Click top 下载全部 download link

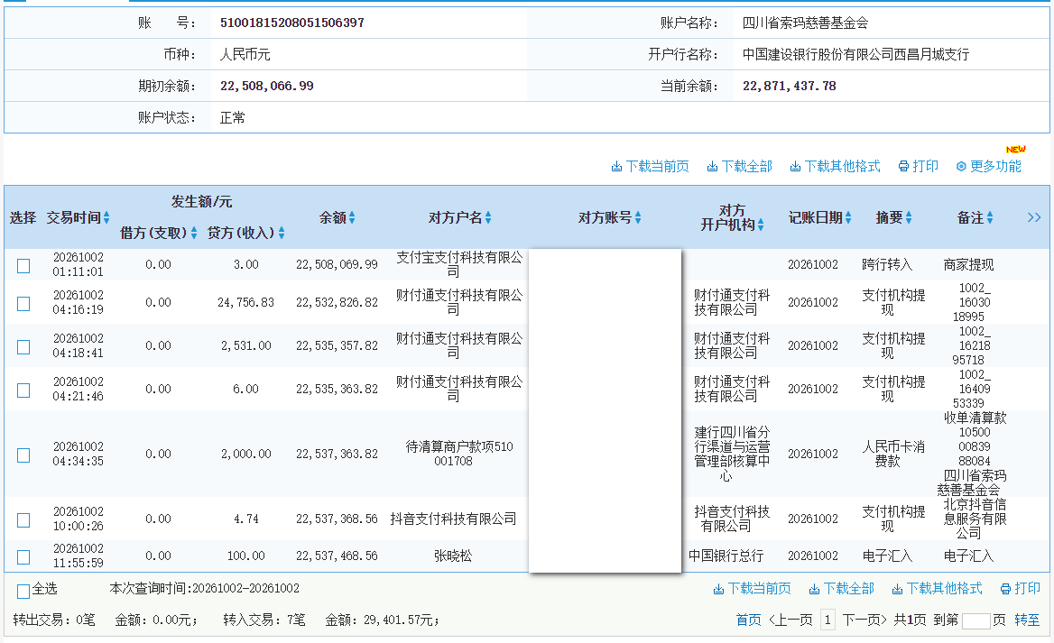pos(739,166)
